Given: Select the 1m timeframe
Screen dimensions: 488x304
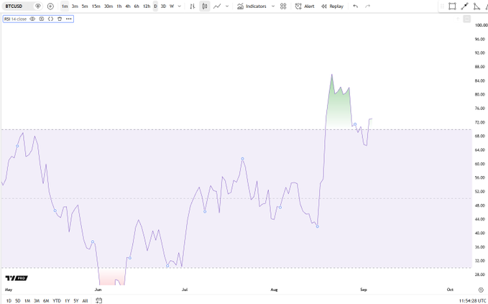Looking at the screenshot, I should pos(65,6).
